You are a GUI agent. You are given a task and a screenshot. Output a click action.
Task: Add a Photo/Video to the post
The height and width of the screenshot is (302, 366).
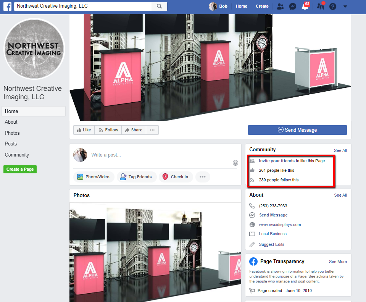click(x=94, y=177)
